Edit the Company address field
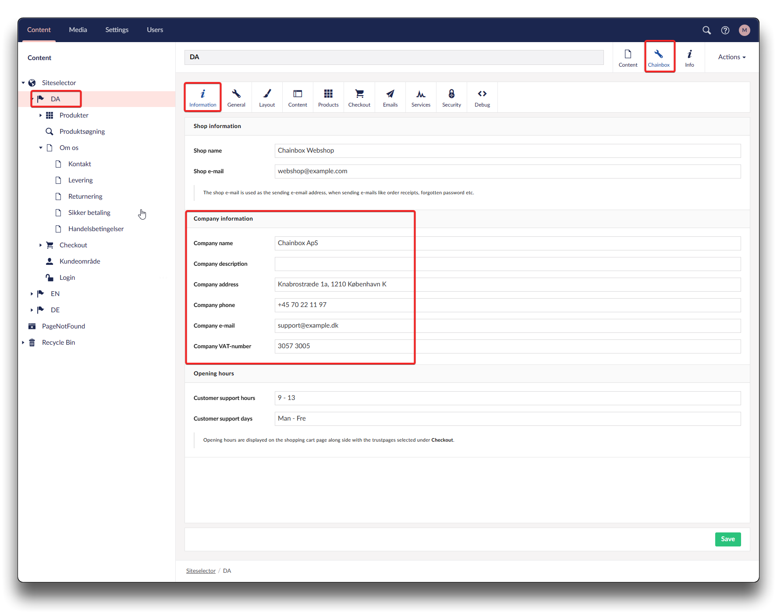 pyautogui.click(x=507, y=284)
